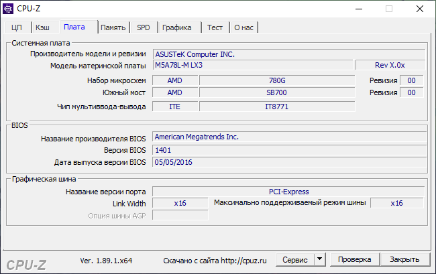The image size is (436, 274).
Task: Click the Rev X.0x revision field
Action: [390, 65]
